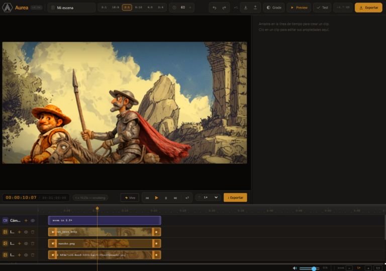Toggle the loop return icon
The height and width of the screenshot is (271, 386).
coord(187,198)
